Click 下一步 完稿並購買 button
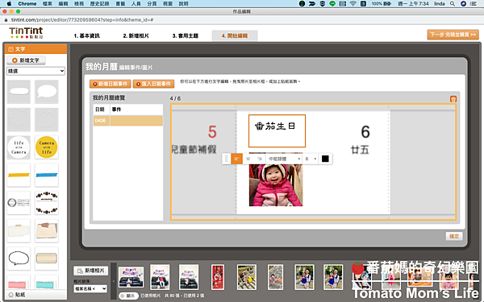Screen dimensions: 484x302 (453, 35)
